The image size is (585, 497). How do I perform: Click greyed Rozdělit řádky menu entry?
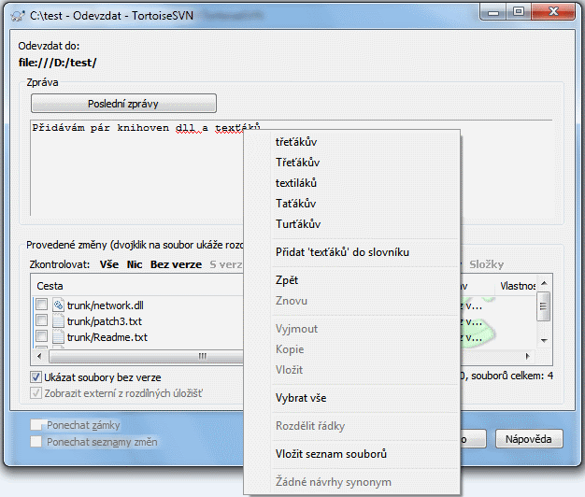(x=351, y=426)
